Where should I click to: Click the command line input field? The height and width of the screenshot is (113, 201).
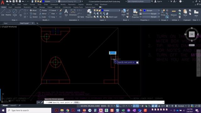tap(104, 102)
